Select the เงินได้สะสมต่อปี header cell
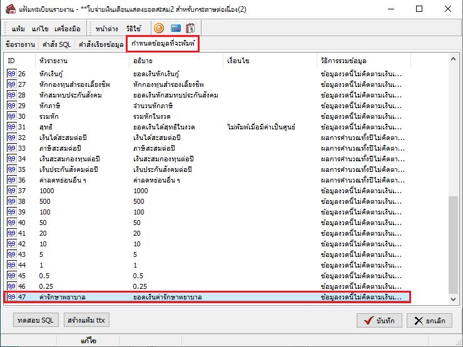Image resolution: width=463 pixels, height=347 pixels. click(63, 138)
